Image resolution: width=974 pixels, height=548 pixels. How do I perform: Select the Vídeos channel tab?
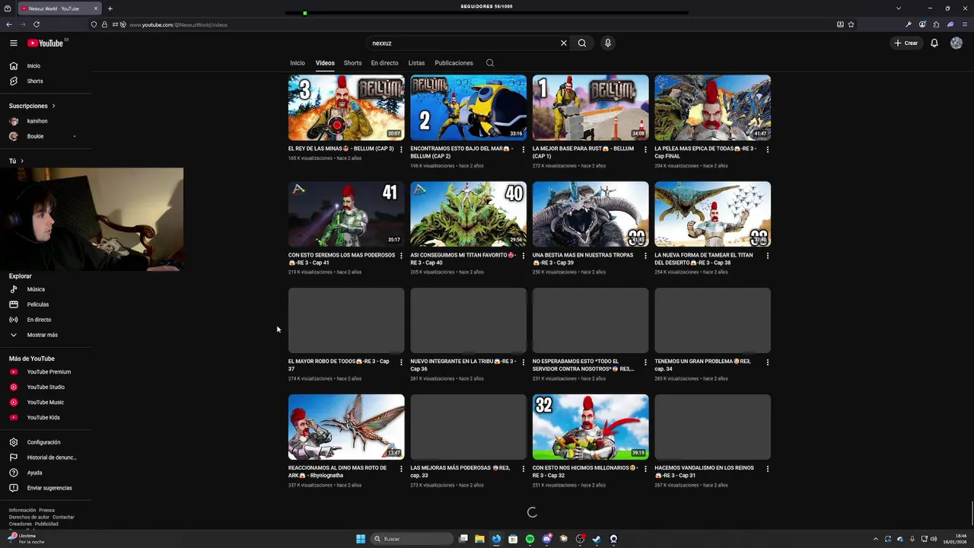click(325, 63)
